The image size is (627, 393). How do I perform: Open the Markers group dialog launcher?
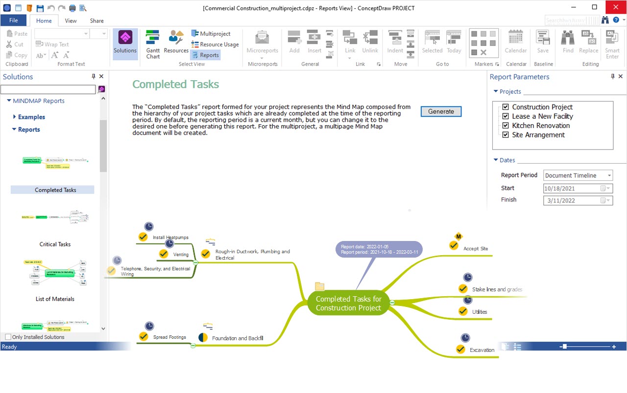(497, 65)
